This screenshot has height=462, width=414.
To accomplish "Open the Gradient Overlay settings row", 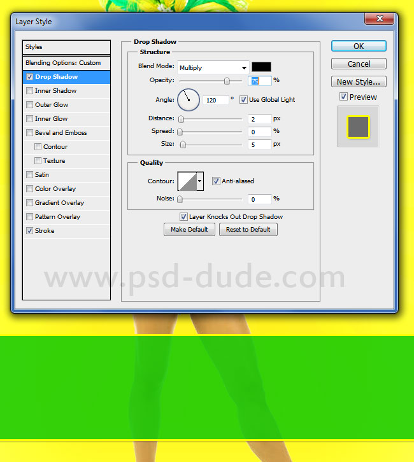I will [66, 203].
